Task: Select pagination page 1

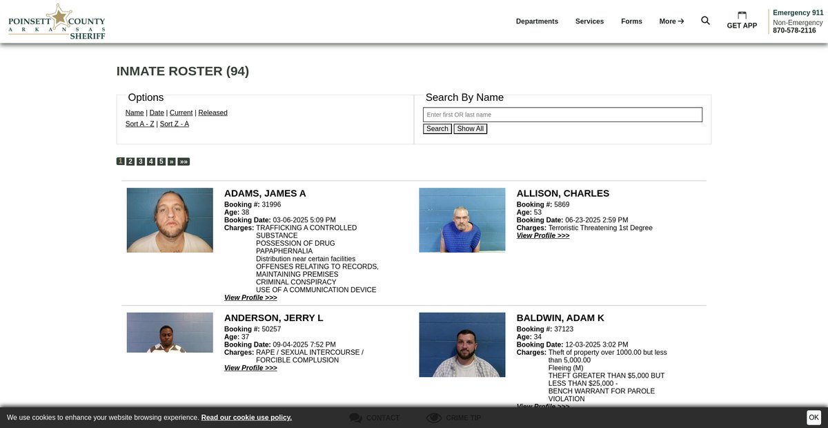Action: pyautogui.click(x=121, y=162)
